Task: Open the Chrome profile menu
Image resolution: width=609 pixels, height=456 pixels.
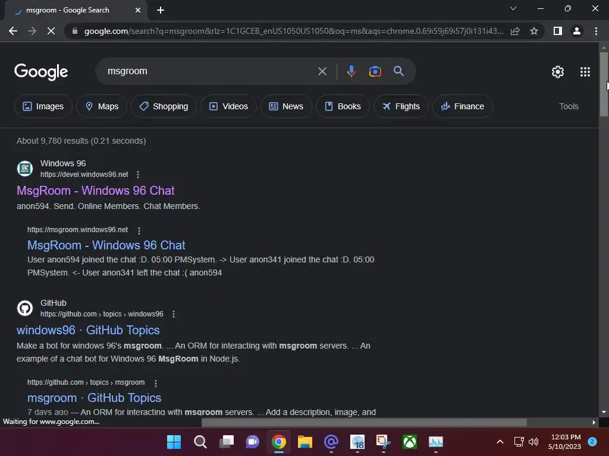Action: (577, 31)
